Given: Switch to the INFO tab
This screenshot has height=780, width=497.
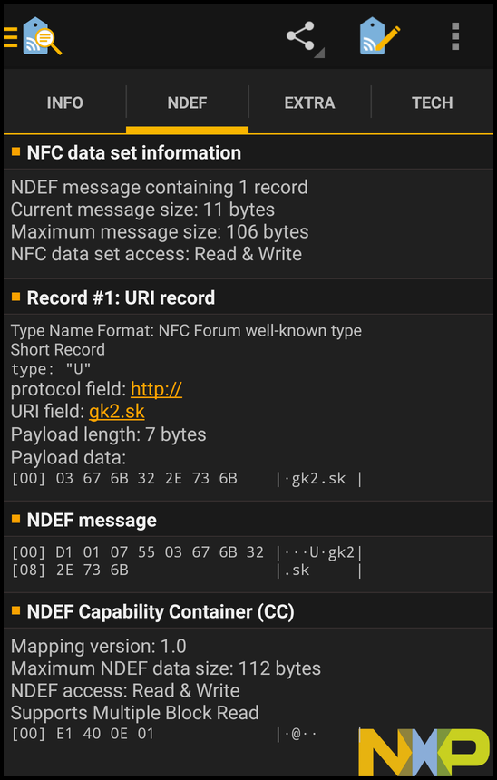Looking at the screenshot, I should point(64,103).
